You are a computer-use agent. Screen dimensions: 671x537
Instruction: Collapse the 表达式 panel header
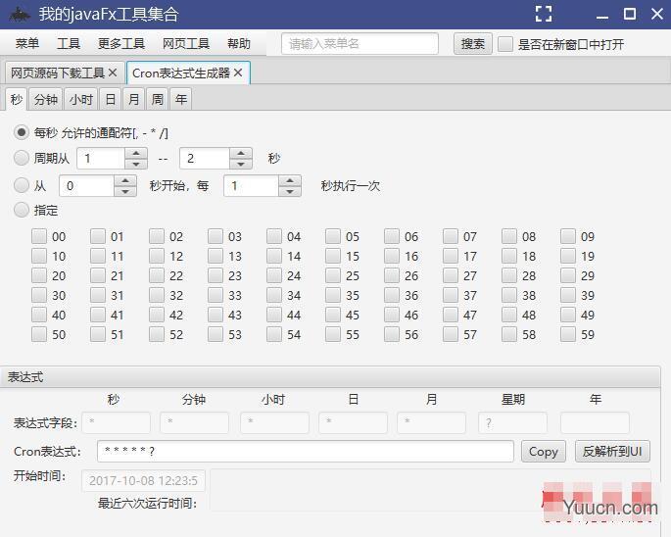[x=330, y=377]
